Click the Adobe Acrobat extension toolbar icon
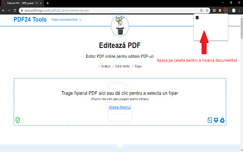The width and height of the screenshot is (243, 152). pyautogui.click(x=226, y=11)
